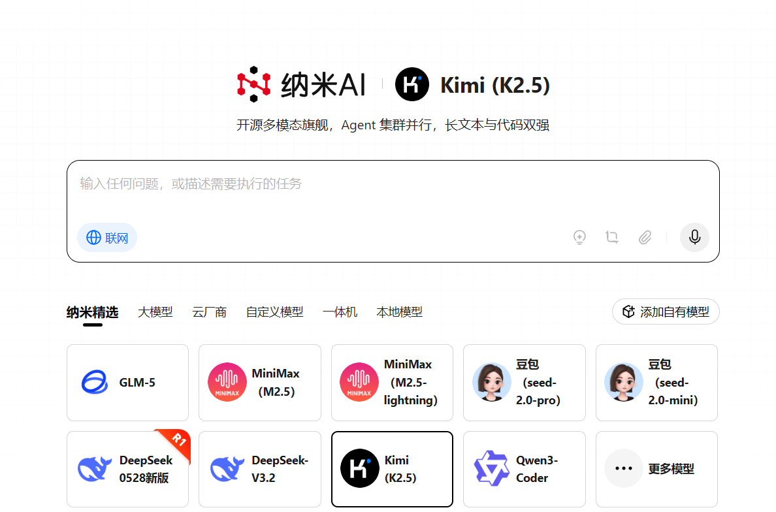This screenshot has height=512, width=776.
Task: Switch to the 本地模型 tab
Action: pyautogui.click(x=399, y=312)
